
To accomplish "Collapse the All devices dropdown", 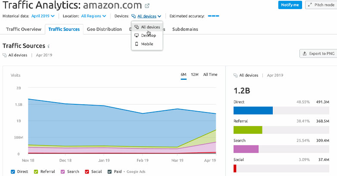I will [149, 16].
